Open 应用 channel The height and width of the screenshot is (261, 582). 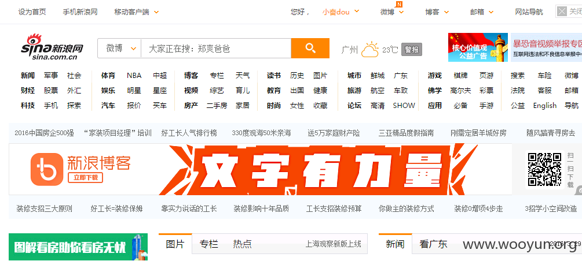pyautogui.click(x=435, y=106)
